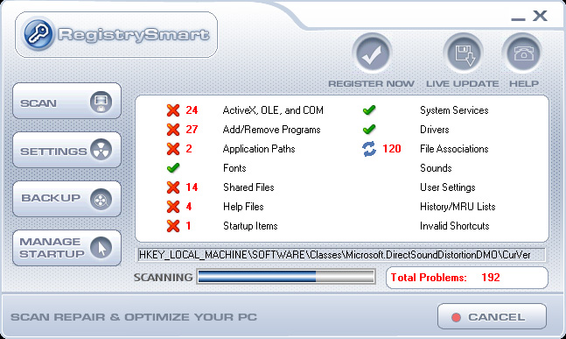Click green checkmark beside Drivers
This screenshot has width=566, height=339.
point(369,129)
